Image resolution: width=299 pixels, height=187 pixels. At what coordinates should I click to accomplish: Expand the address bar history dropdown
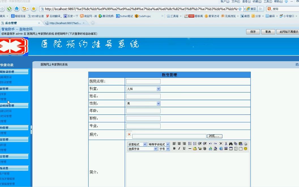coord(245,9)
